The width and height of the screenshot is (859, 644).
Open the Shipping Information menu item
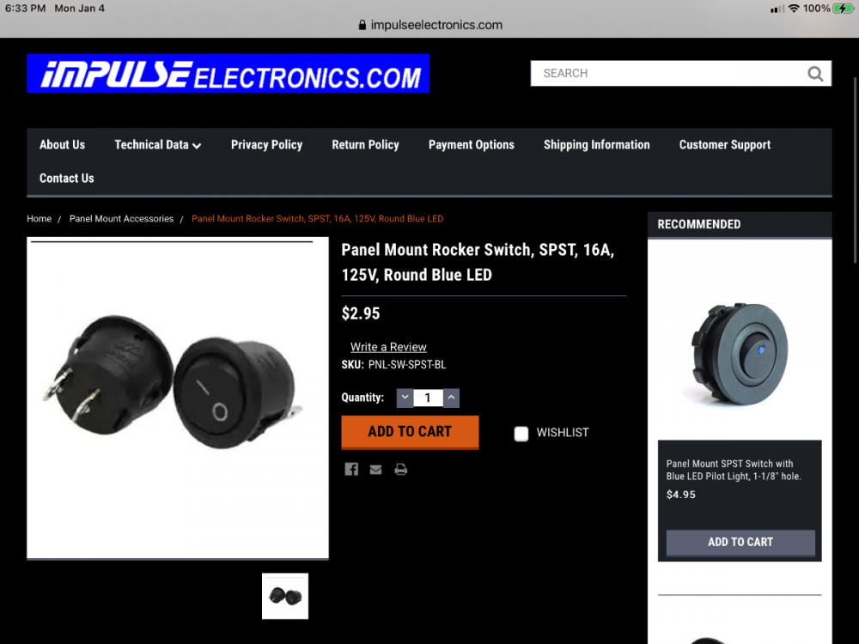pyautogui.click(x=597, y=144)
